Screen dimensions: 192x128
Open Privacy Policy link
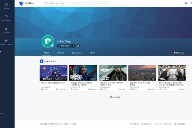tap(147, 124)
